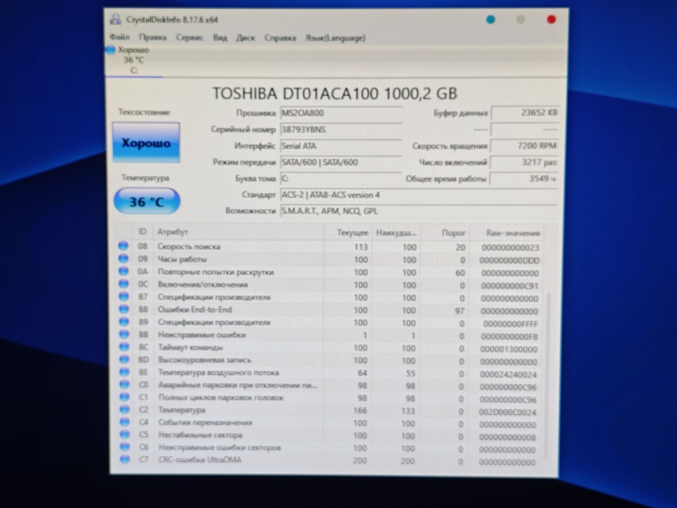677x508 pixels.
Task: Click status icon of row 08 Скорость поиска
Action: click(x=123, y=246)
